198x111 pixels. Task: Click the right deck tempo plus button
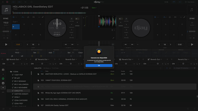pyautogui.click(x=194, y=38)
